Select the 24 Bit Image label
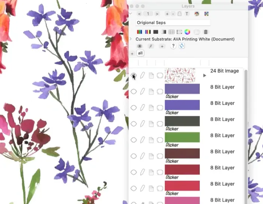The width and height of the screenshot is (263, 204). (224, 71)
